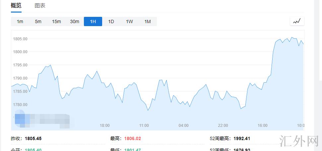Choose the 30m interval button

tap(75, 21)
